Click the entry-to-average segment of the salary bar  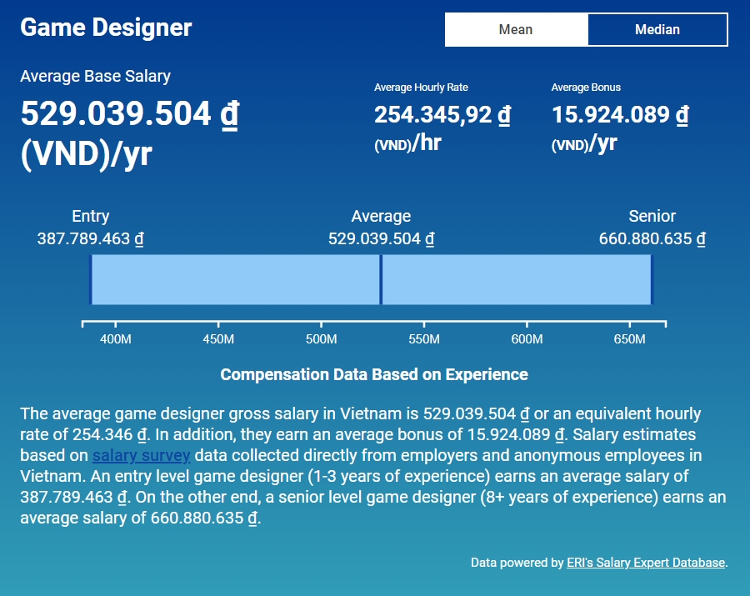pyautogui.click(x=235, y=280)
